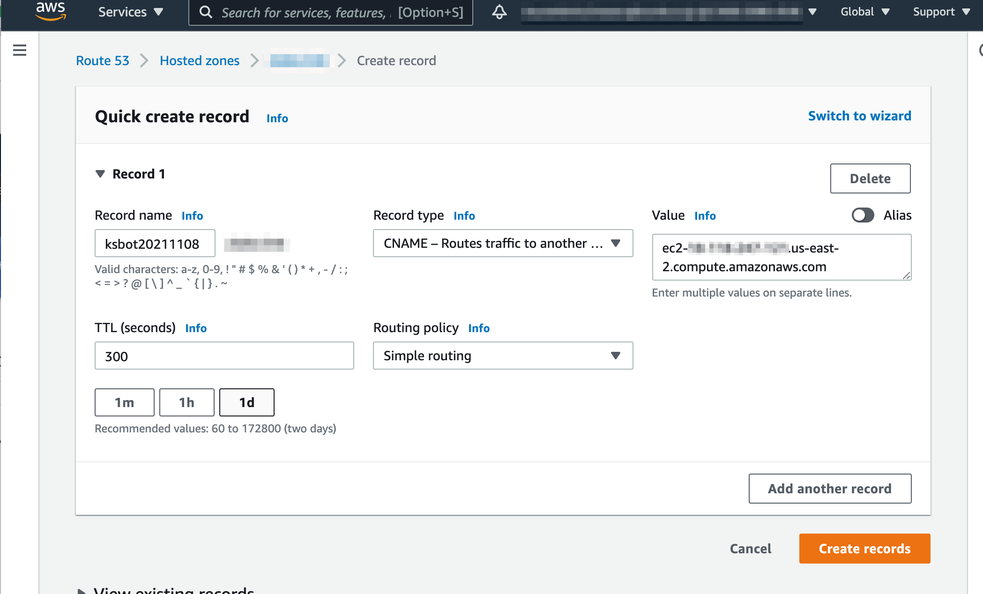Click the Value text area
This screenshot has height=594, width=983.
(x=782, y=257)
